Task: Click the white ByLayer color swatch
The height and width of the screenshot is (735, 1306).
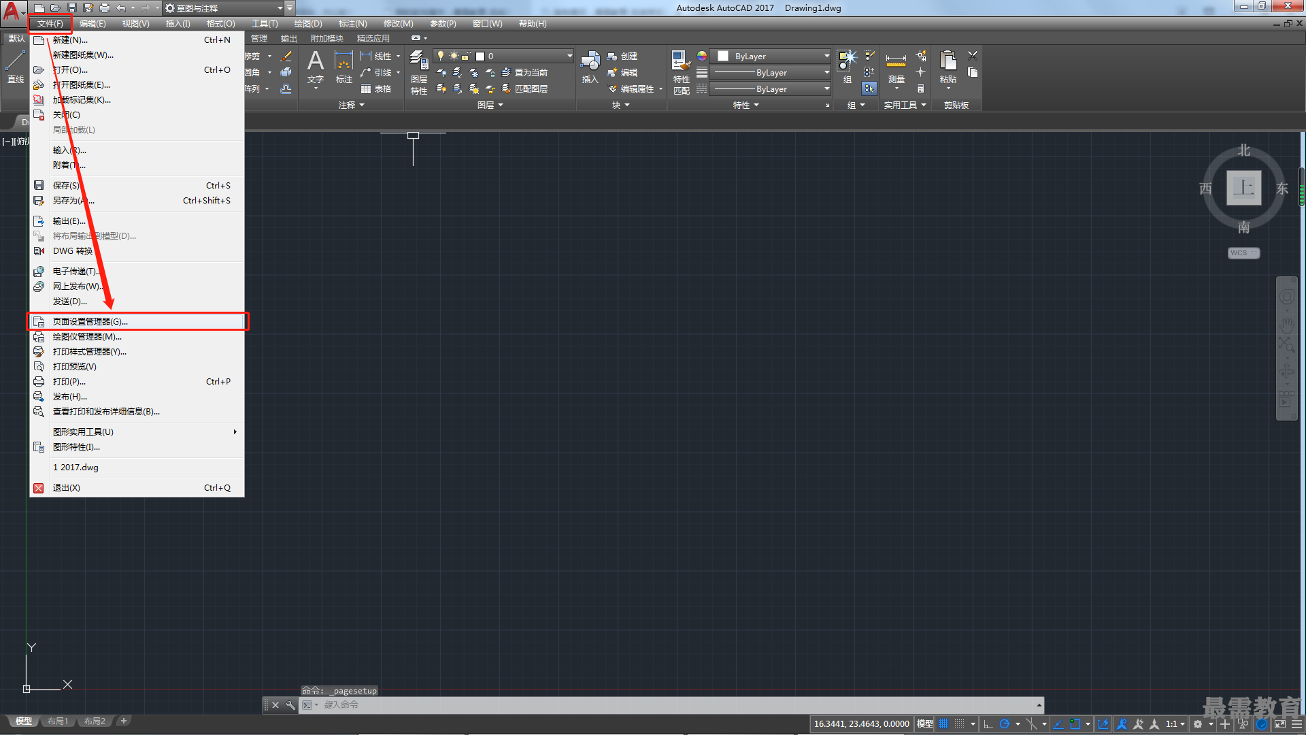Action: pos(723,56)
